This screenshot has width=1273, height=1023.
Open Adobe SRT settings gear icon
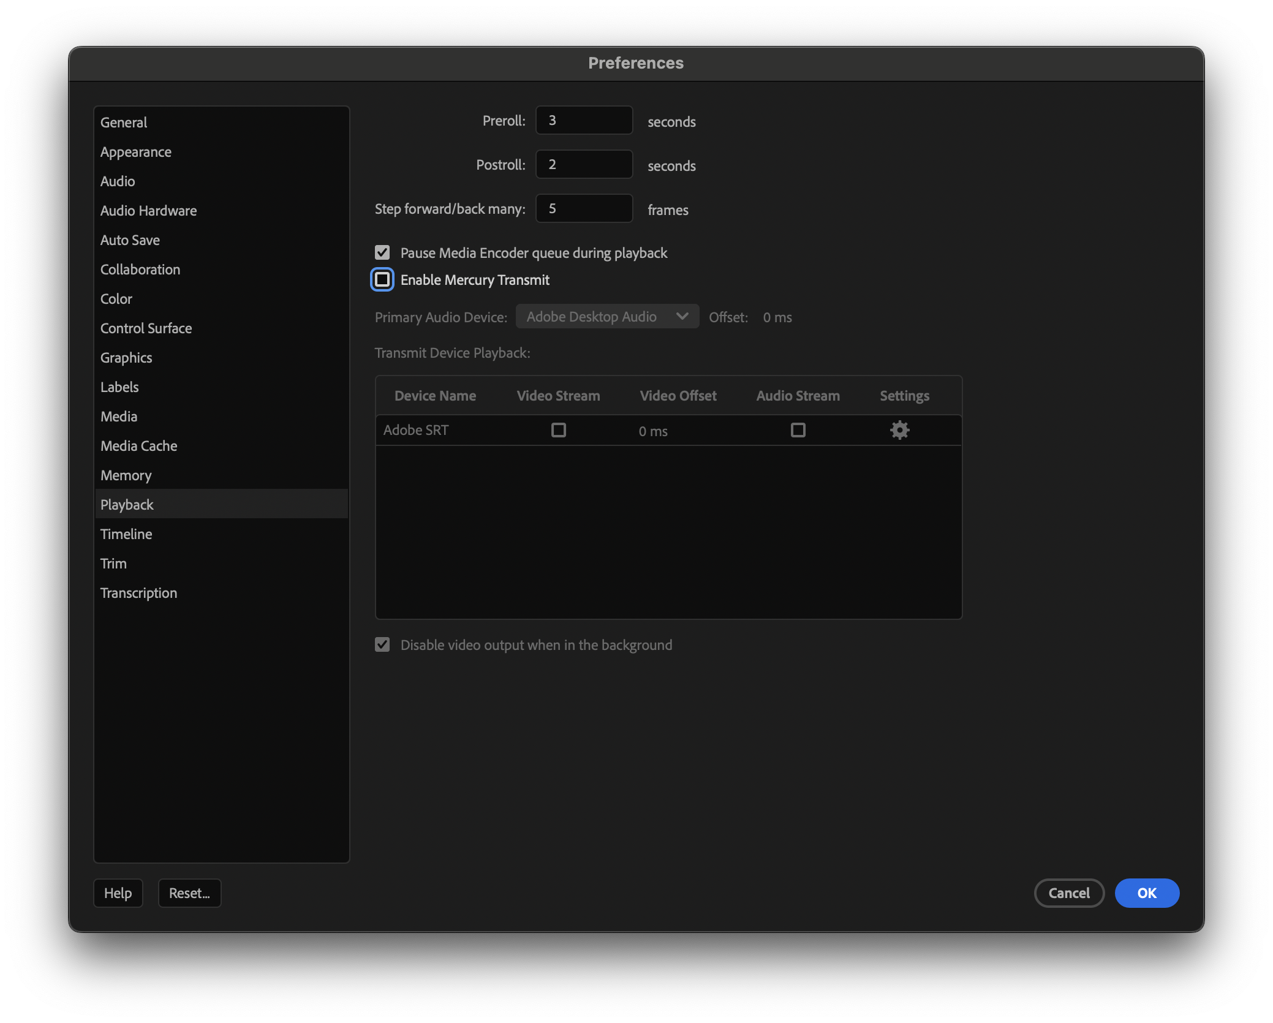coord(899,430)
